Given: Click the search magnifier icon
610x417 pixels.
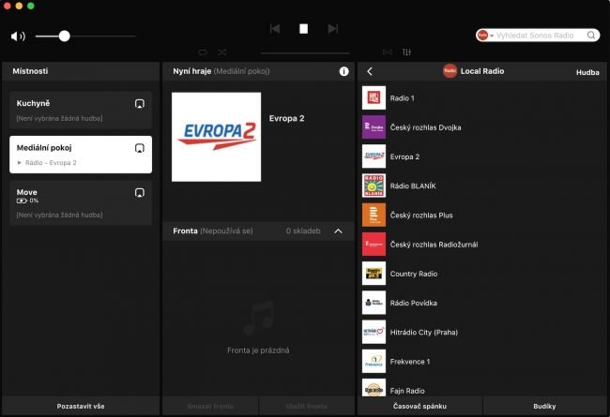Looking at the screenshot, I should click(x=591, y=36).
